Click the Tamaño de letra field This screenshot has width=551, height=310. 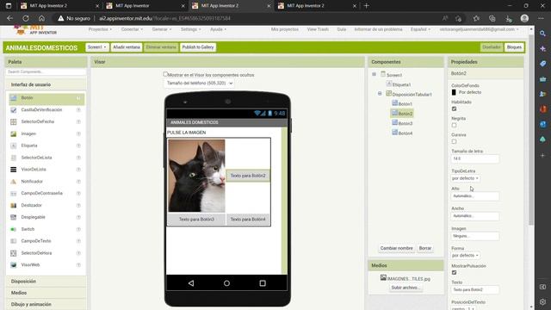pyautogui.click(x=474, y=158)
